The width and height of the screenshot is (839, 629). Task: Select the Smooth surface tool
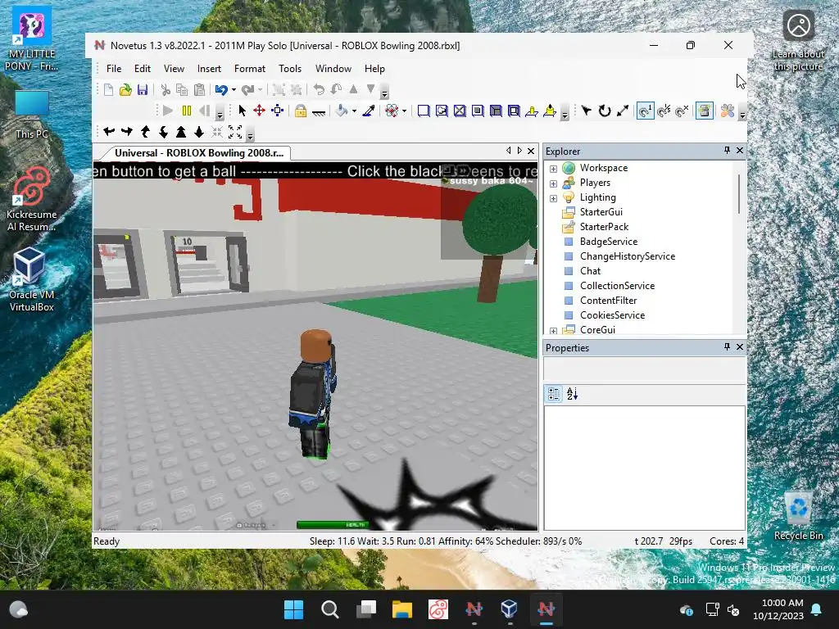pyautogui.click(x=424, y=111)
